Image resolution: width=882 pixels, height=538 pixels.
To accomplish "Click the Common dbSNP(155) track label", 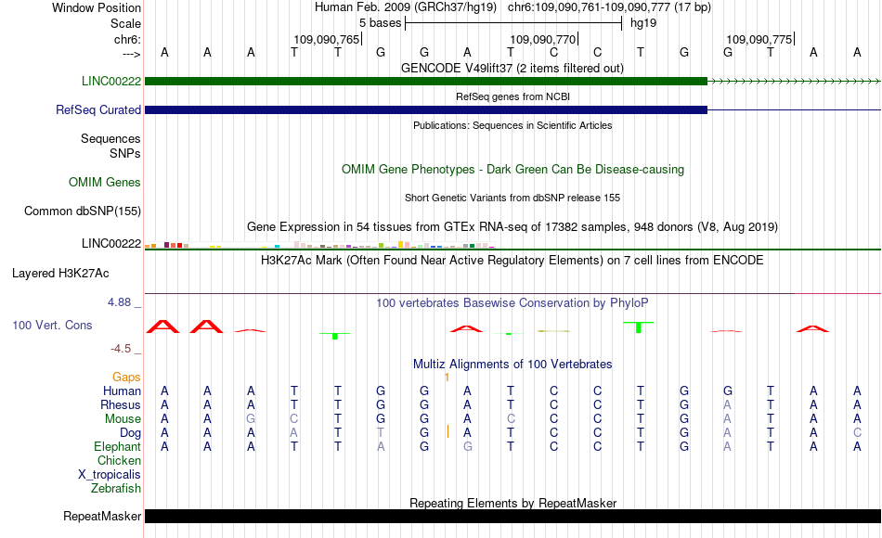I will click(x=82, y=211).
